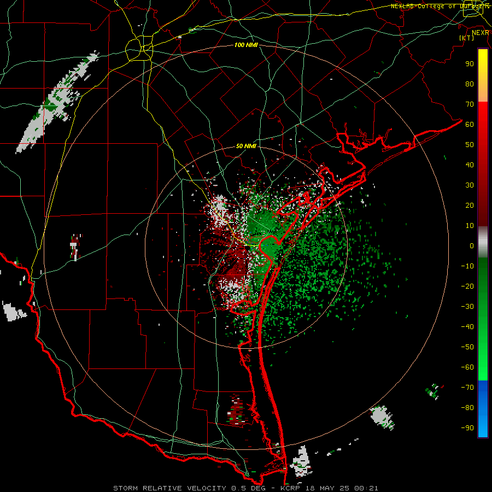The width and height of the screenshot is (492, 492).
Task: Click the 70 value on the velocity scale
Action: point(470,104)
